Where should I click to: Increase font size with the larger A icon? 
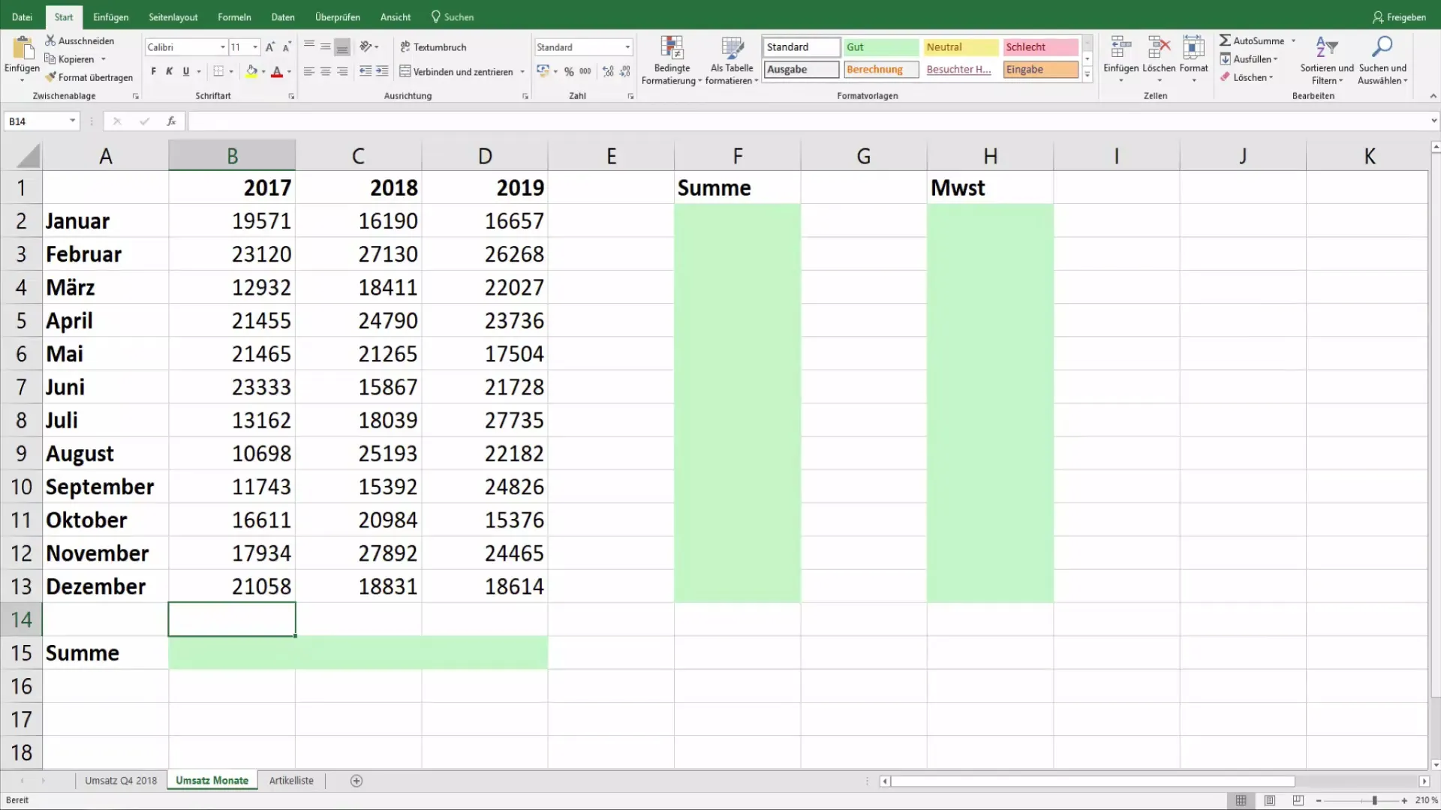tap(270, 47)
